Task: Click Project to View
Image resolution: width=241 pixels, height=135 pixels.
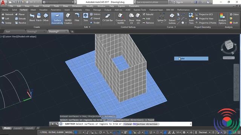Action: pos(204,18)
